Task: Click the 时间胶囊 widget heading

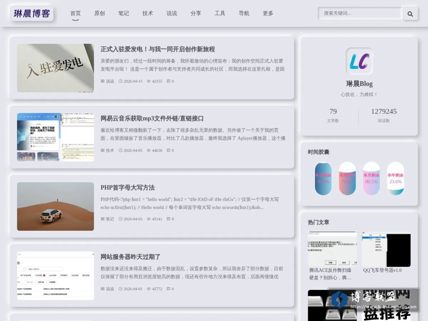Action: pos(319,152)
